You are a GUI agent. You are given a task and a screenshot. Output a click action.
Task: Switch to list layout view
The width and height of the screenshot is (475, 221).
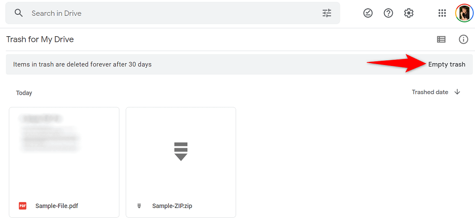click(x=441, y=39)
